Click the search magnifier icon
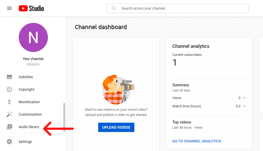 (114, 8)
